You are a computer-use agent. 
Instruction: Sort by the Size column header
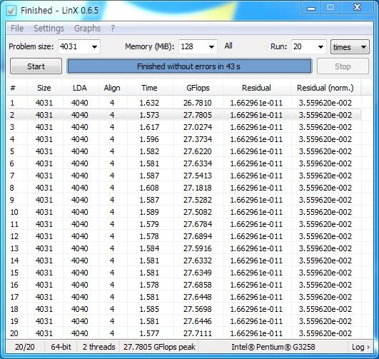tap(44, 88)
